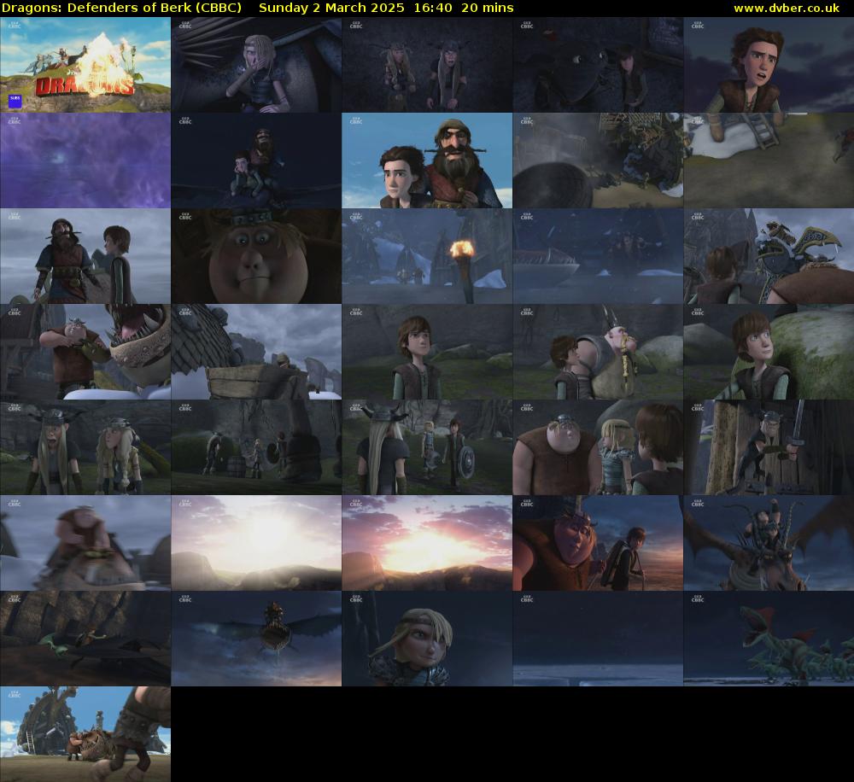Select thumbnail of blonde girl covering her mouth
854x782 pixels.
point(256,65)
